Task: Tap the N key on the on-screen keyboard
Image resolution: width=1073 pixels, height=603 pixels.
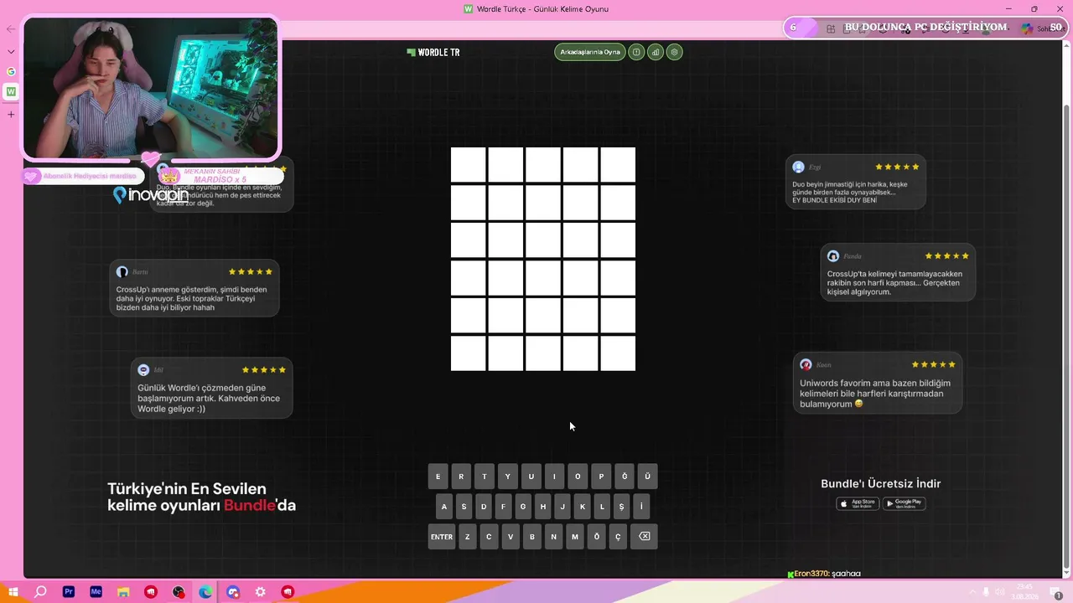Action: click(x=553, y=536)
